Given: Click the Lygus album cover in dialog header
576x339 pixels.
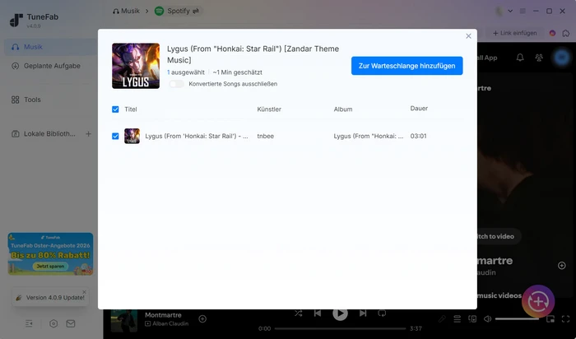Looking at the screenshot, I should pos(136,66).
